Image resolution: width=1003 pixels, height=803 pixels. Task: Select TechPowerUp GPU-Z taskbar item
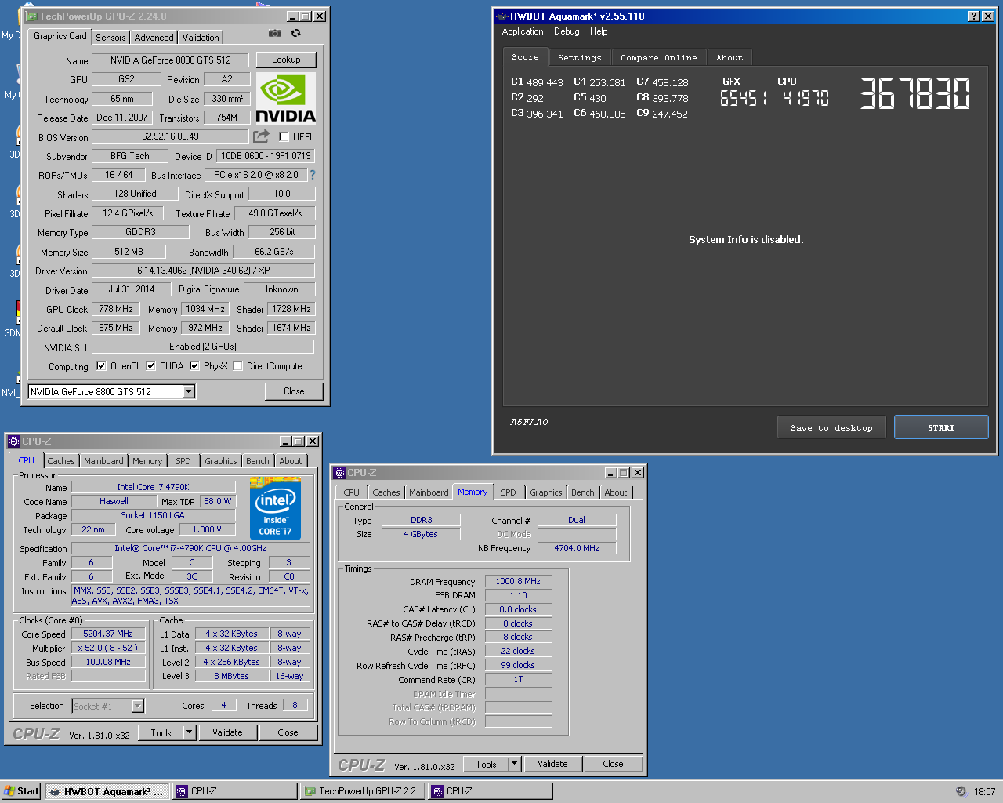coord(363,791)
